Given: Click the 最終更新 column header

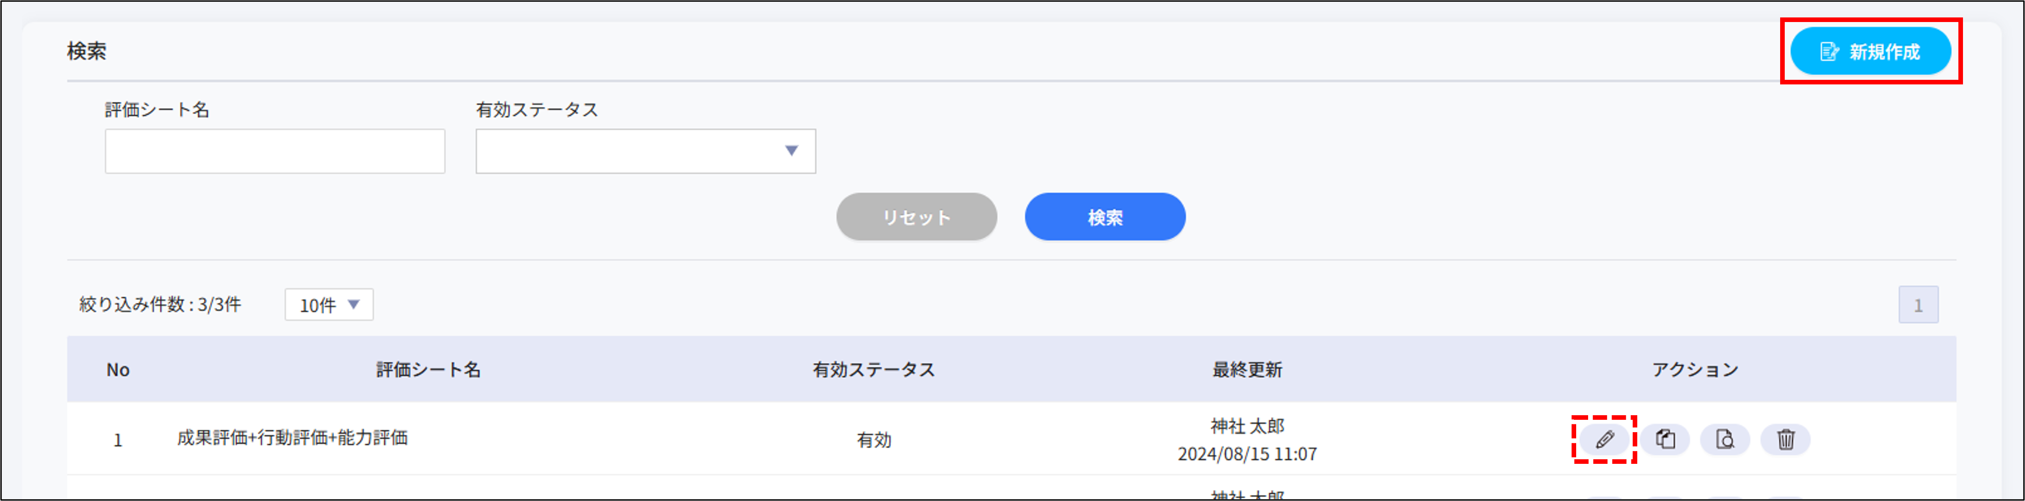Looking at the screenshot, I should [x=1247, y=370].
